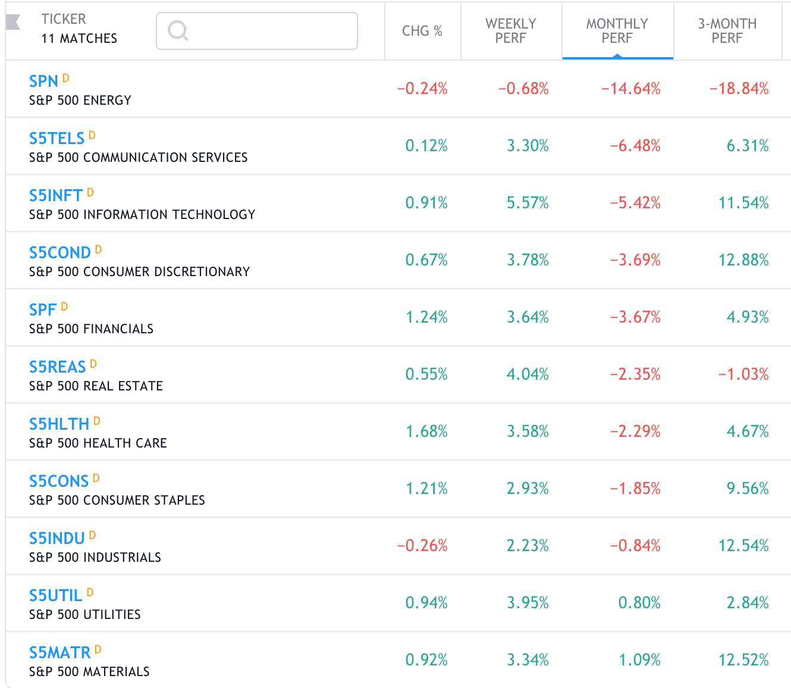This screenshot has height=688, width=791.
Task: Open the S5TELS ticker link
Action: pyautogui.click(x=56, y=139)
